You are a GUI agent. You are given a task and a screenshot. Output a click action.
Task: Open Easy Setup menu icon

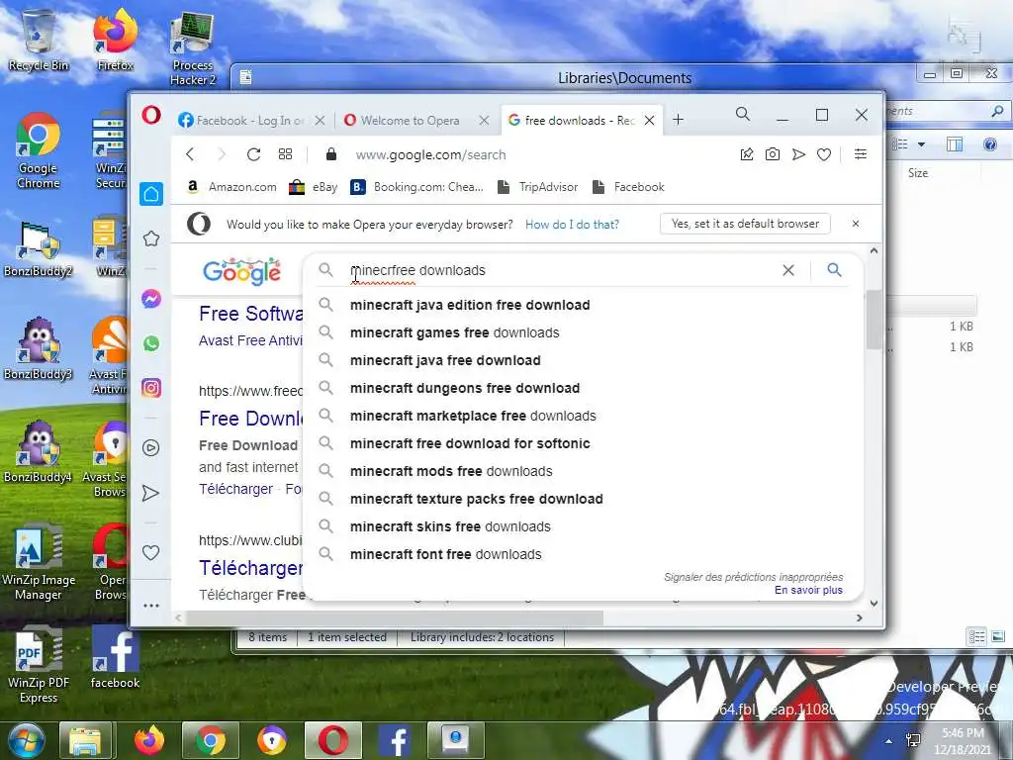[861, 153]
